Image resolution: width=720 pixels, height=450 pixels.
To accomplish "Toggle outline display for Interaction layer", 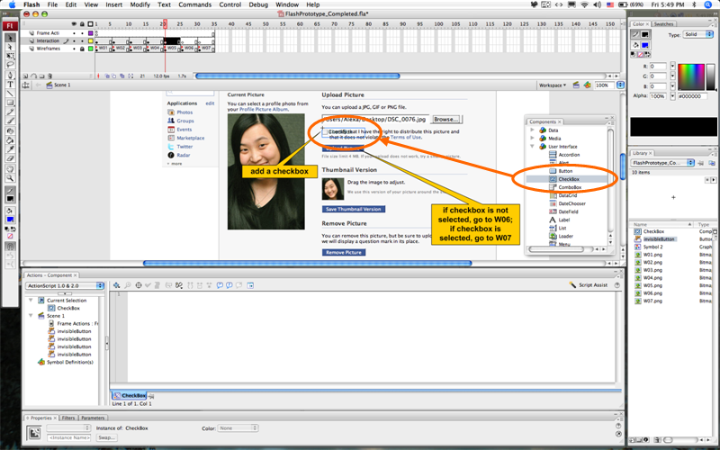I will point(91,40).
